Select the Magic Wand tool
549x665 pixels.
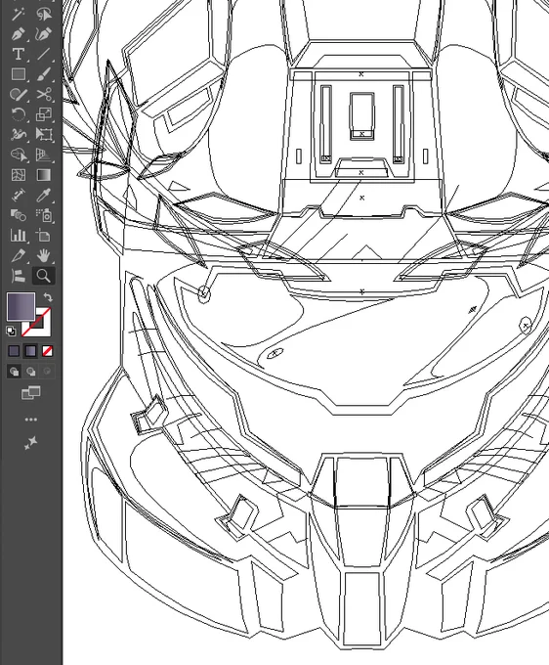(19, 14)
